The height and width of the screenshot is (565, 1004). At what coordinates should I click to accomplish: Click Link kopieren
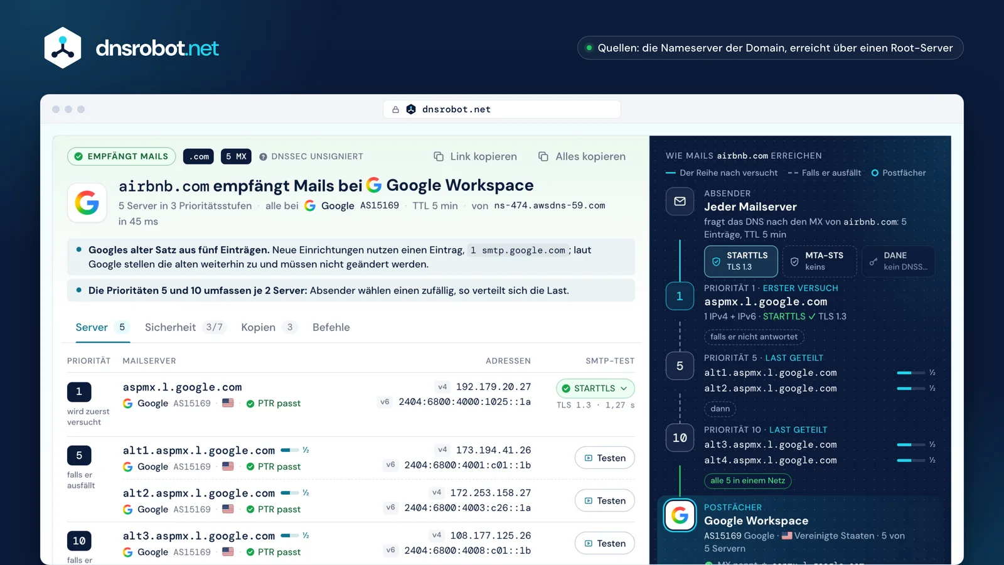point(475,156)
